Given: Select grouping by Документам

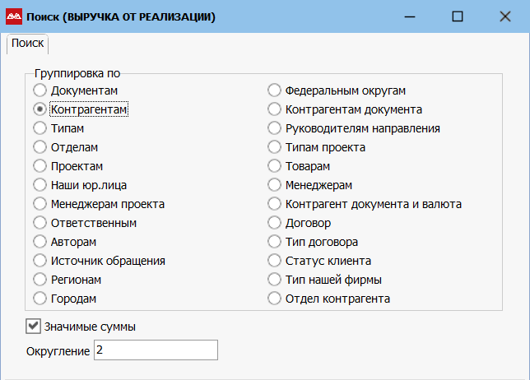Looking at the screenshot, I should (x=40, y=90).
